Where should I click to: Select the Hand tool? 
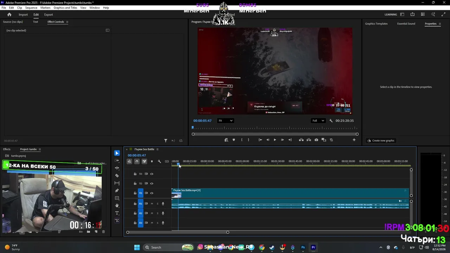point(117,206)
